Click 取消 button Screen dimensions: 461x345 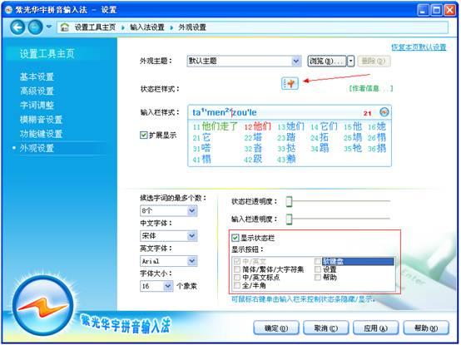[x=325, y=328]
